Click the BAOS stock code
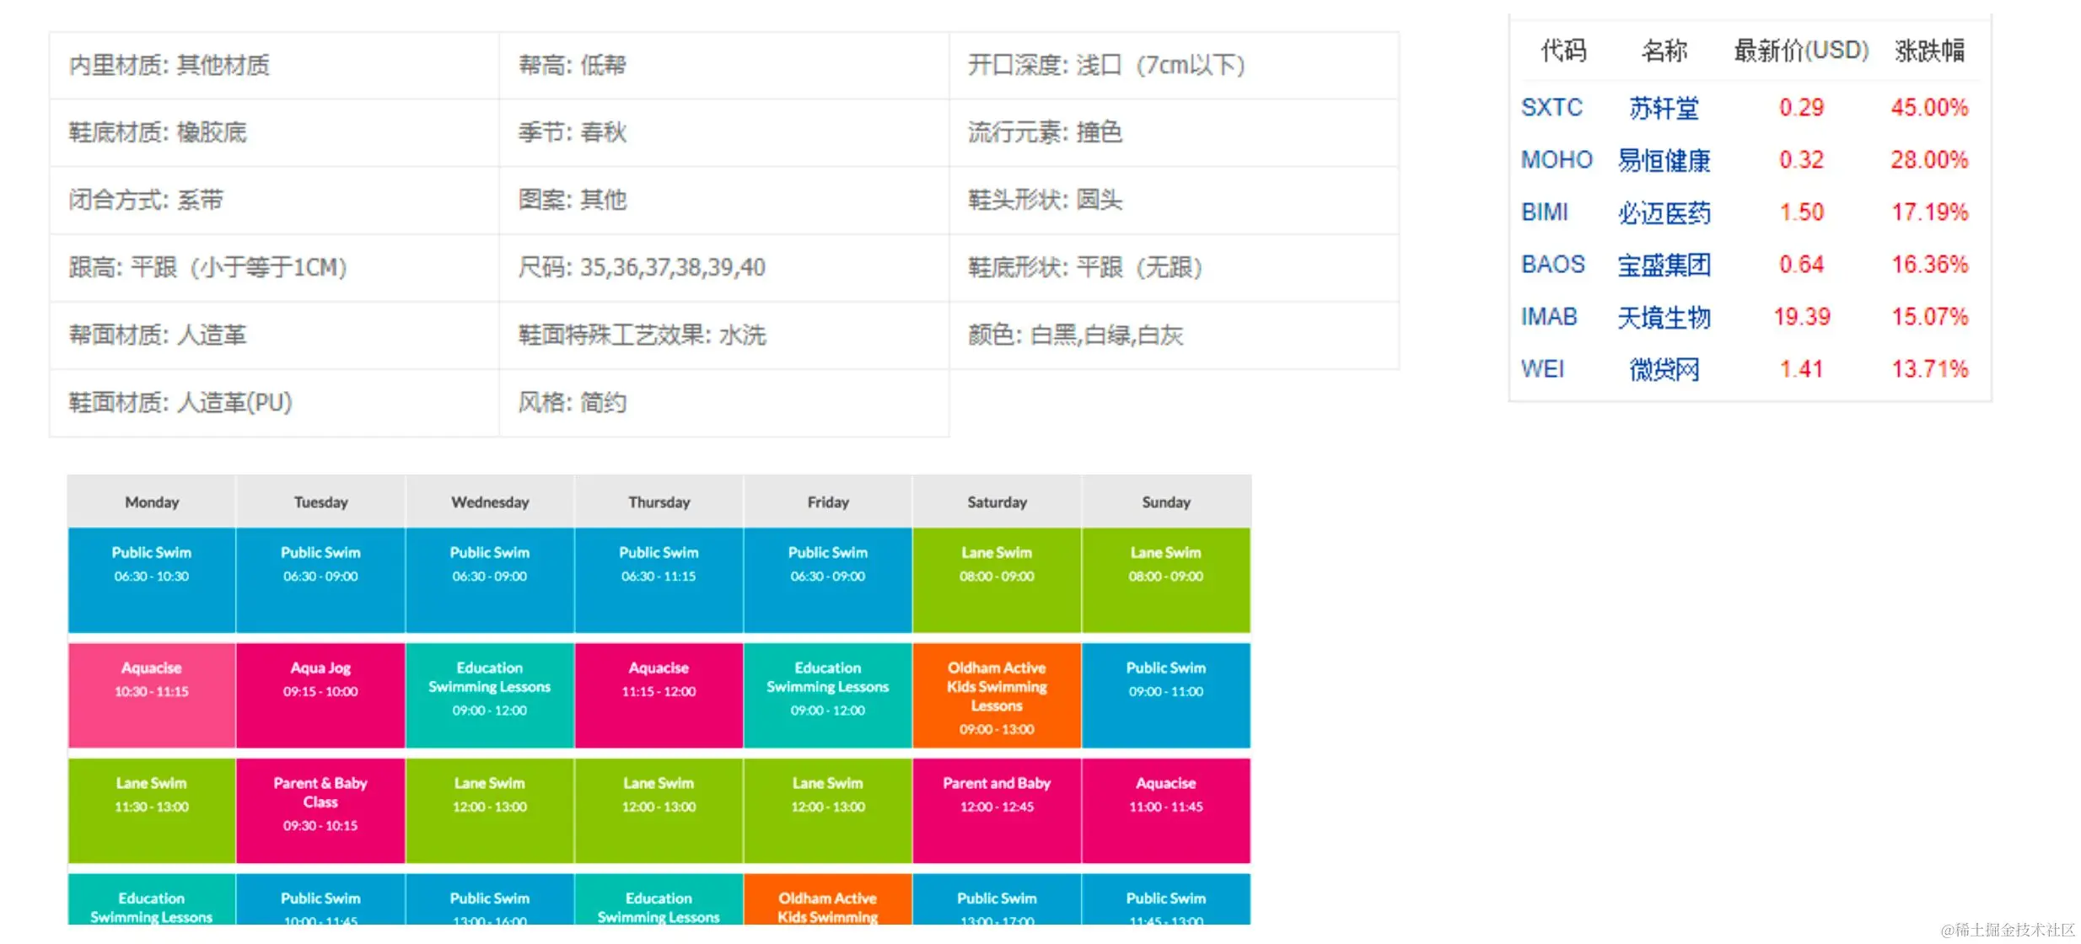Screen dimensions: 2081x944 (x=1552, y=265)
